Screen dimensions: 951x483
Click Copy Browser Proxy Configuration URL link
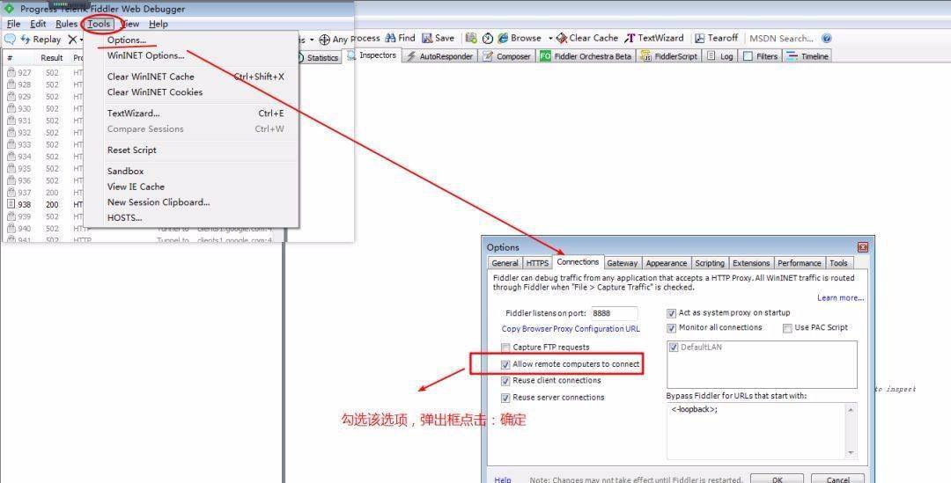571,329
